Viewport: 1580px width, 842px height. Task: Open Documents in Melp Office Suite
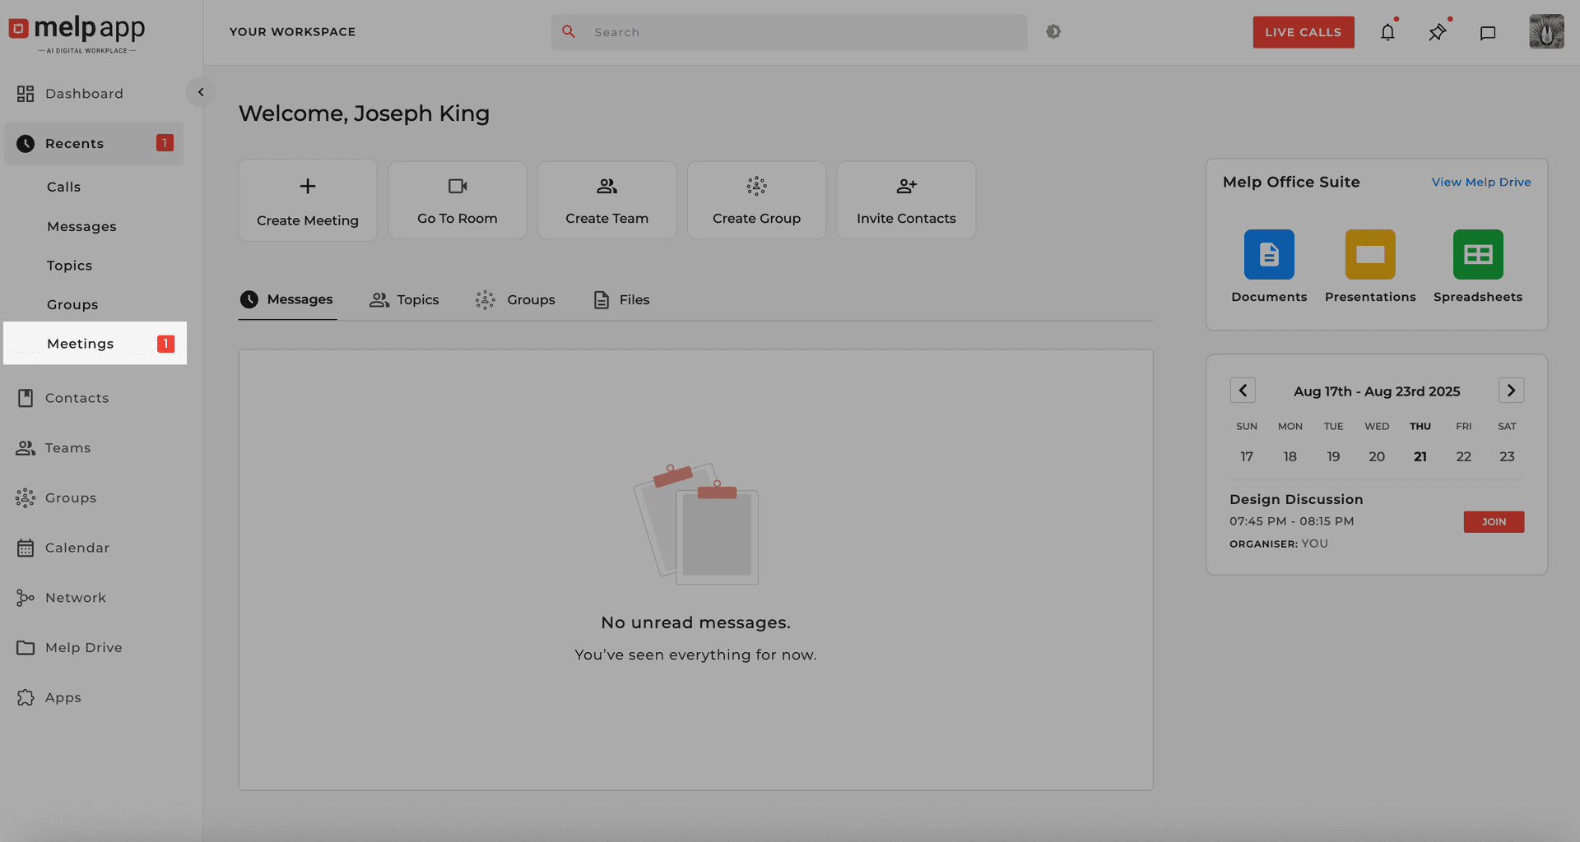(x=1269, y=255)
